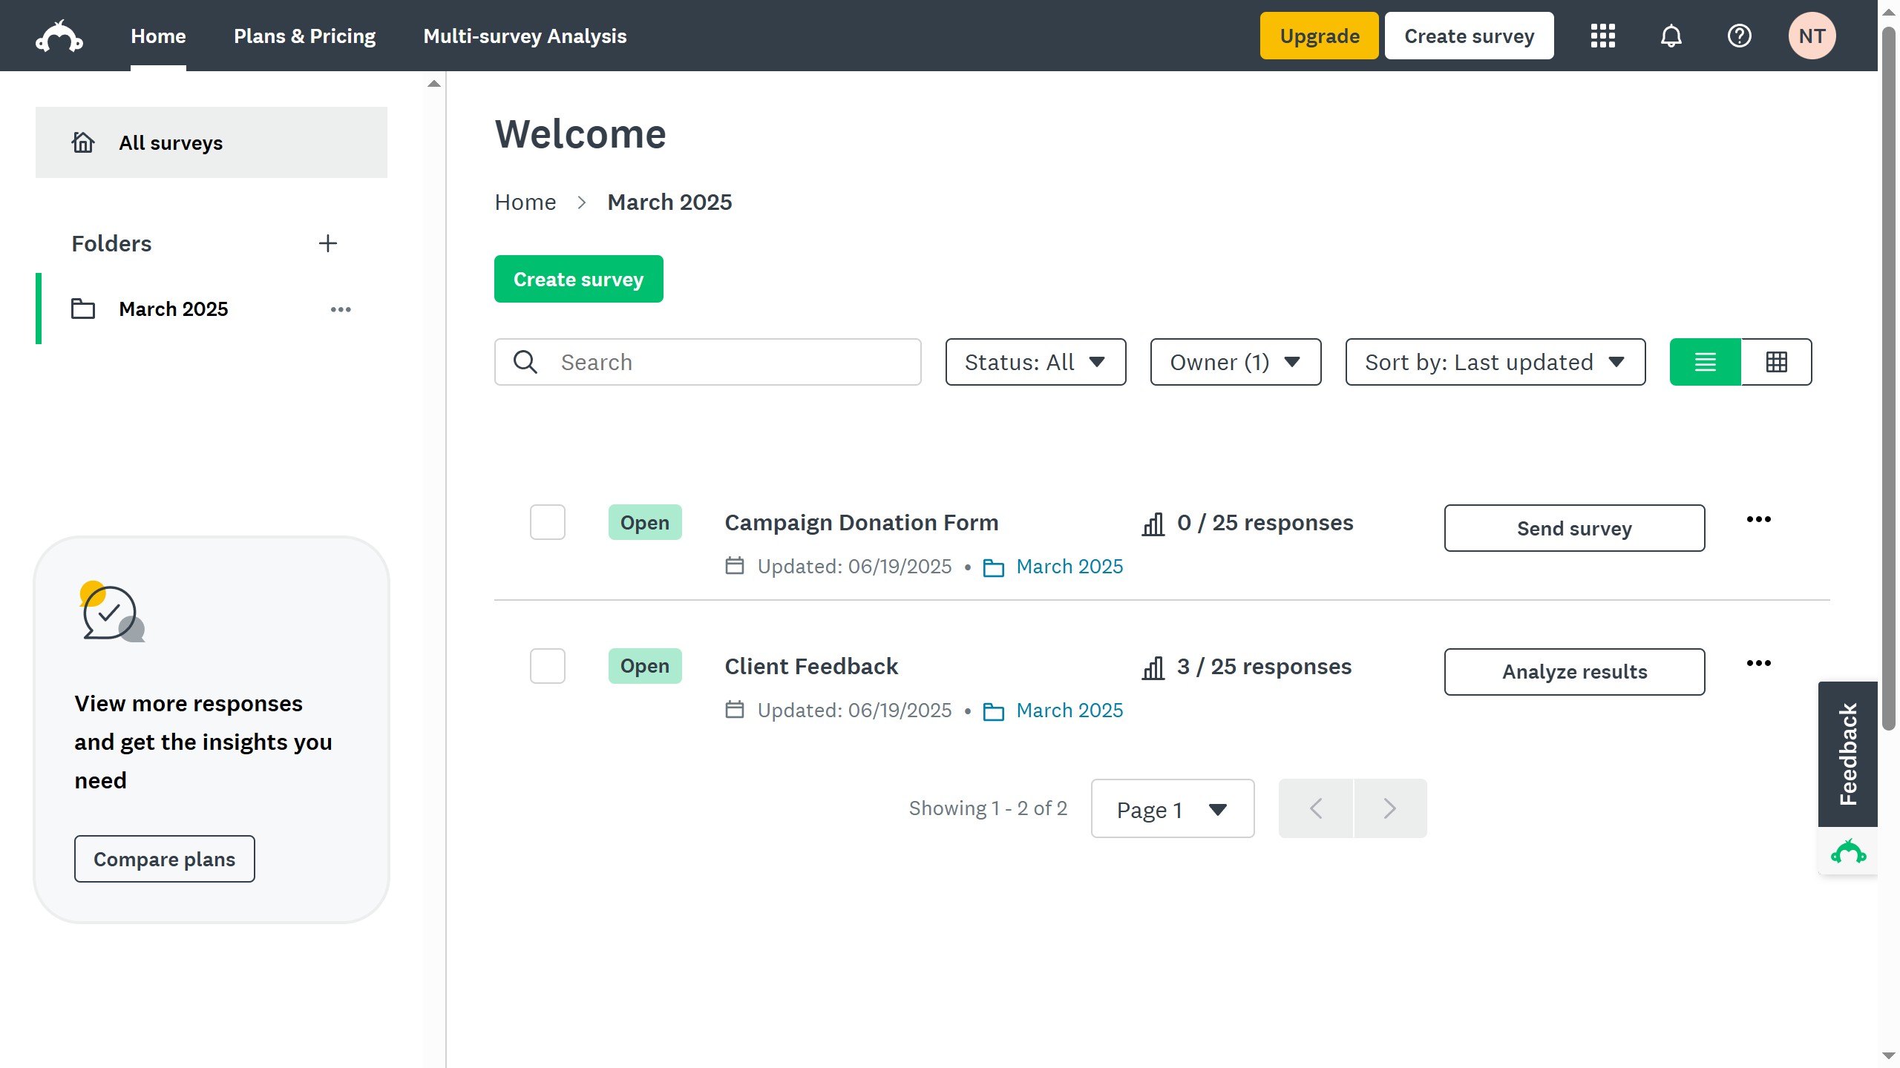Open Campaign Donation Form more options
Image resolution: width=1900 pixels, height=1068 pixels.
1758,519
